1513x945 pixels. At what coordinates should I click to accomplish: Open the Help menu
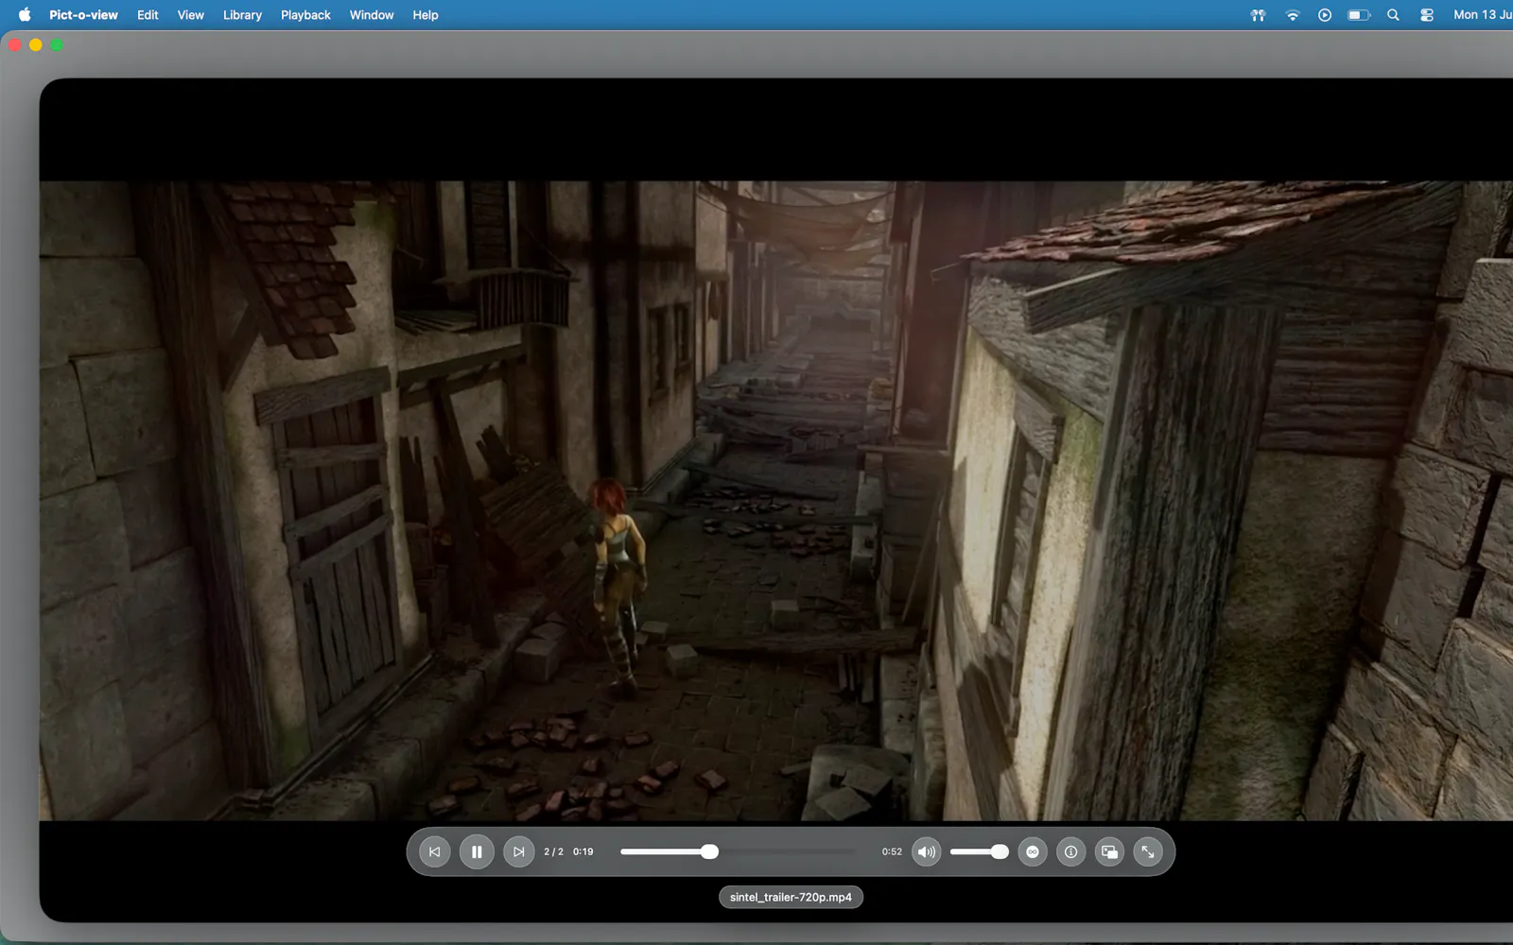426,15
